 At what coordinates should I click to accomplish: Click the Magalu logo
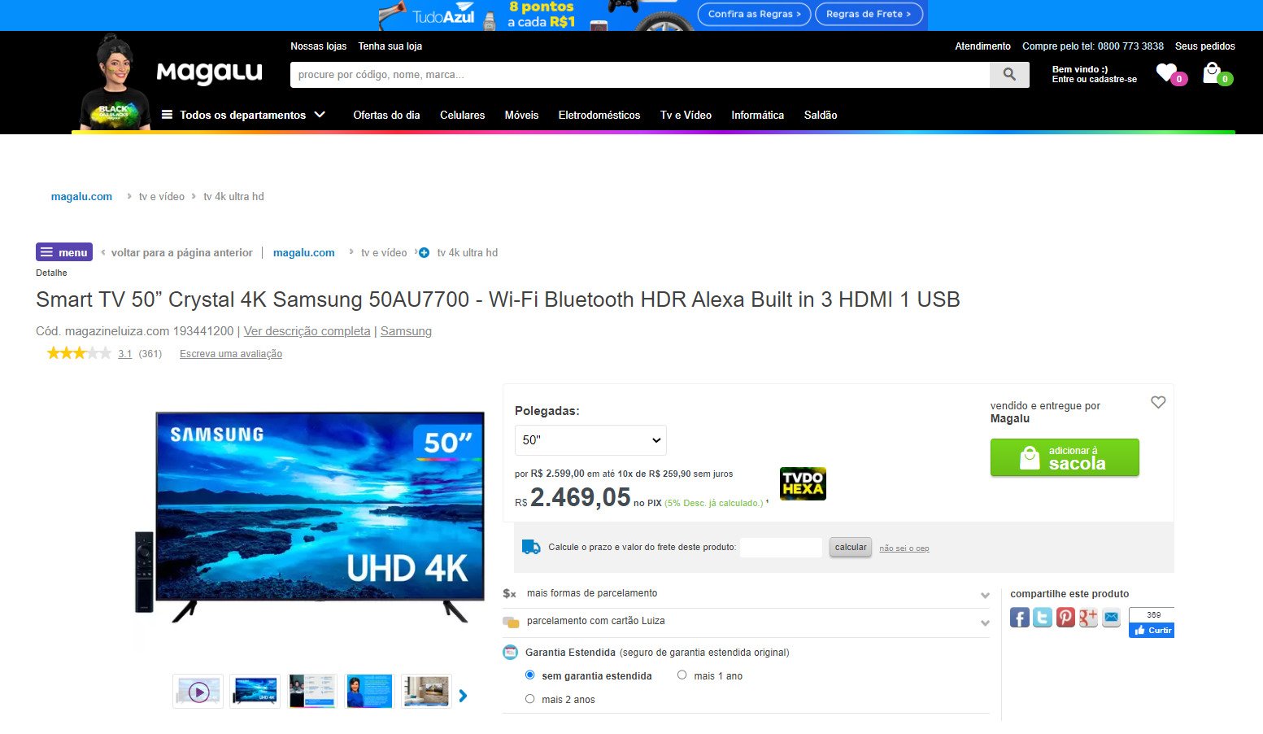pyautogui.click(x=209, y=73)
